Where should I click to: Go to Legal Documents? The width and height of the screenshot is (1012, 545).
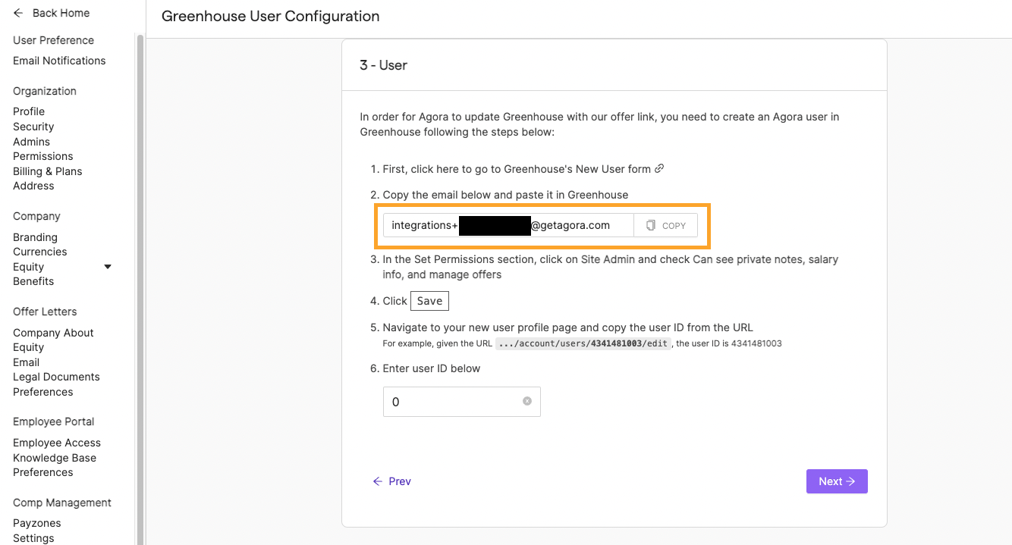click(x=56, y=377)
